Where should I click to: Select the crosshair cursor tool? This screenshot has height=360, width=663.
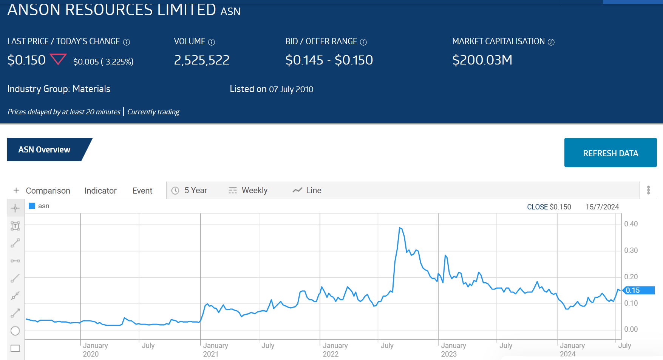pos(15,208)
